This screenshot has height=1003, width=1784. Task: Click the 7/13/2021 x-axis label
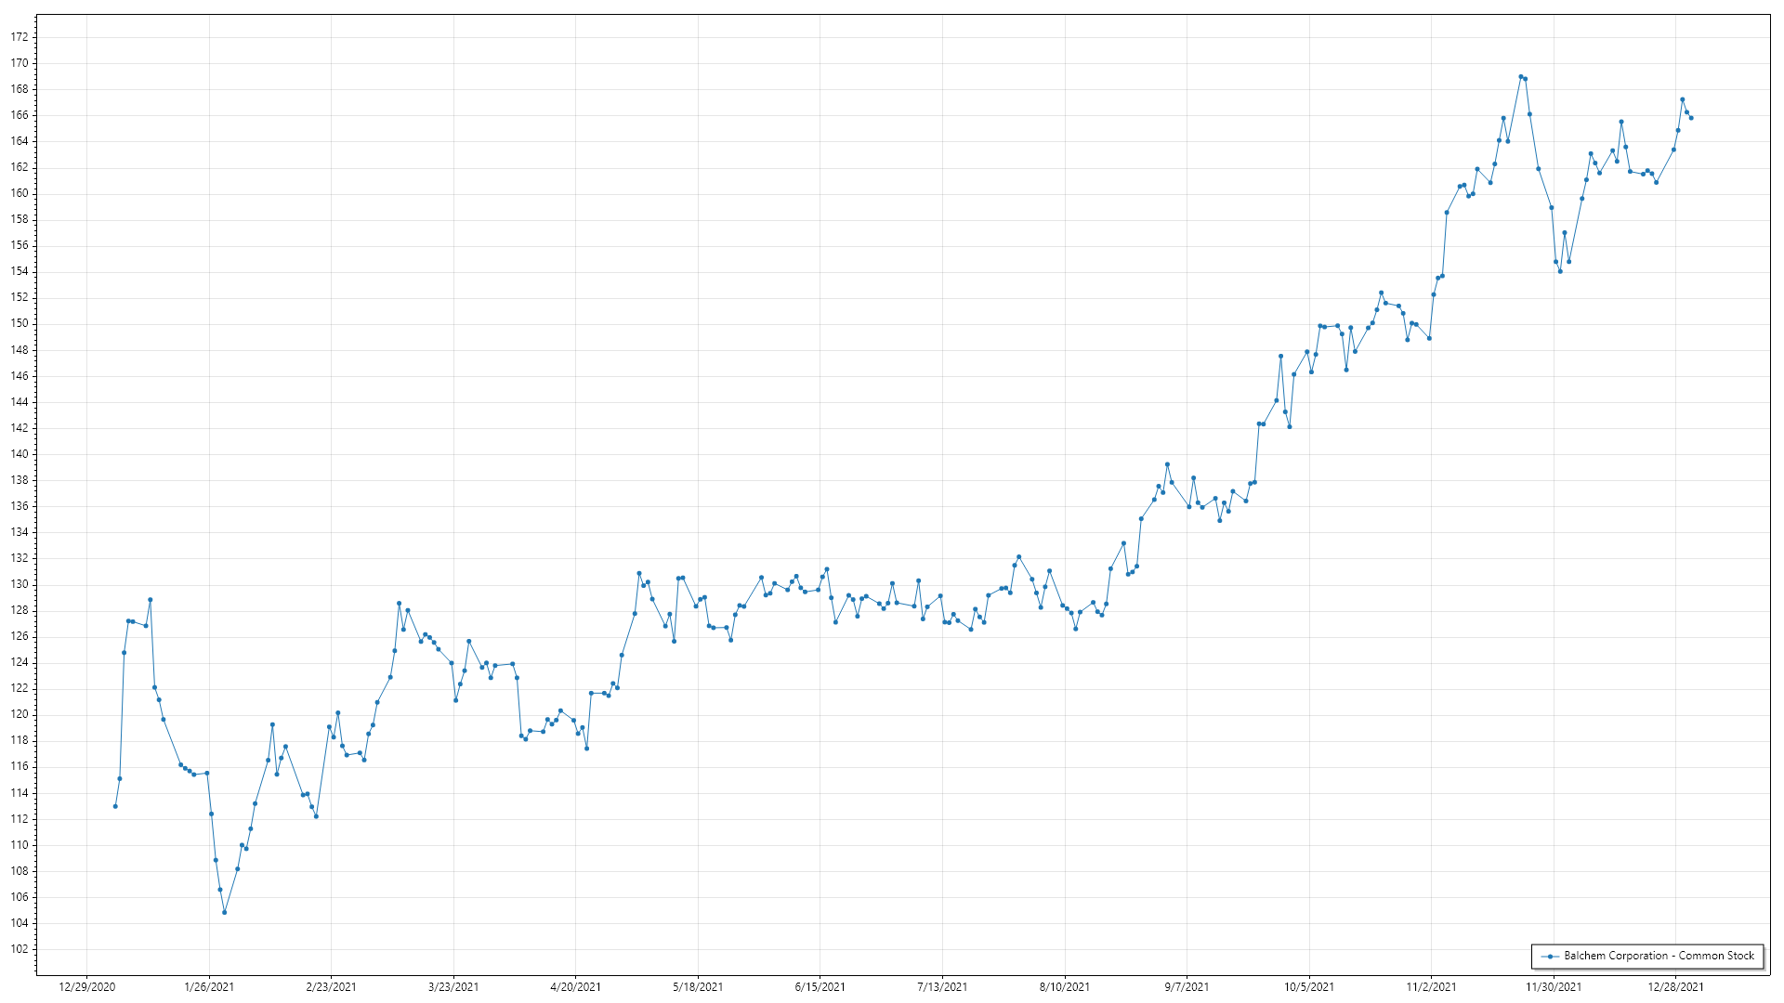pyautogui.click(x=942, y=986)
